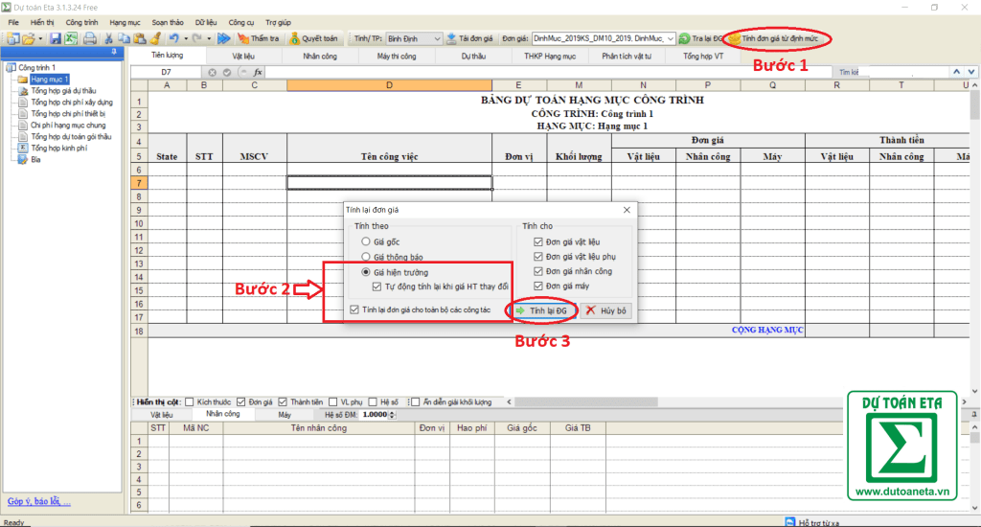Click the Tìm kiếm search field

pyautogui.click(x=892, y=72)
